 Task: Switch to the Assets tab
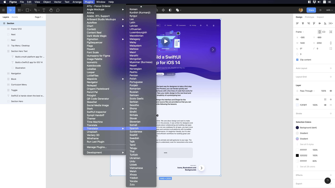[15, 17]
